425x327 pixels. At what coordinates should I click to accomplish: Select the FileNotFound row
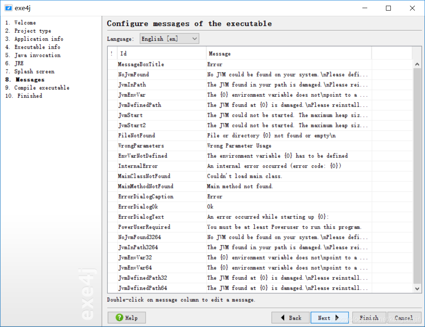click(260, 135)
